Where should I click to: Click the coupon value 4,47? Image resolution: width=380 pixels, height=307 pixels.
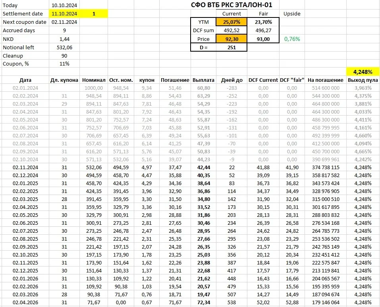pos(147,176)
